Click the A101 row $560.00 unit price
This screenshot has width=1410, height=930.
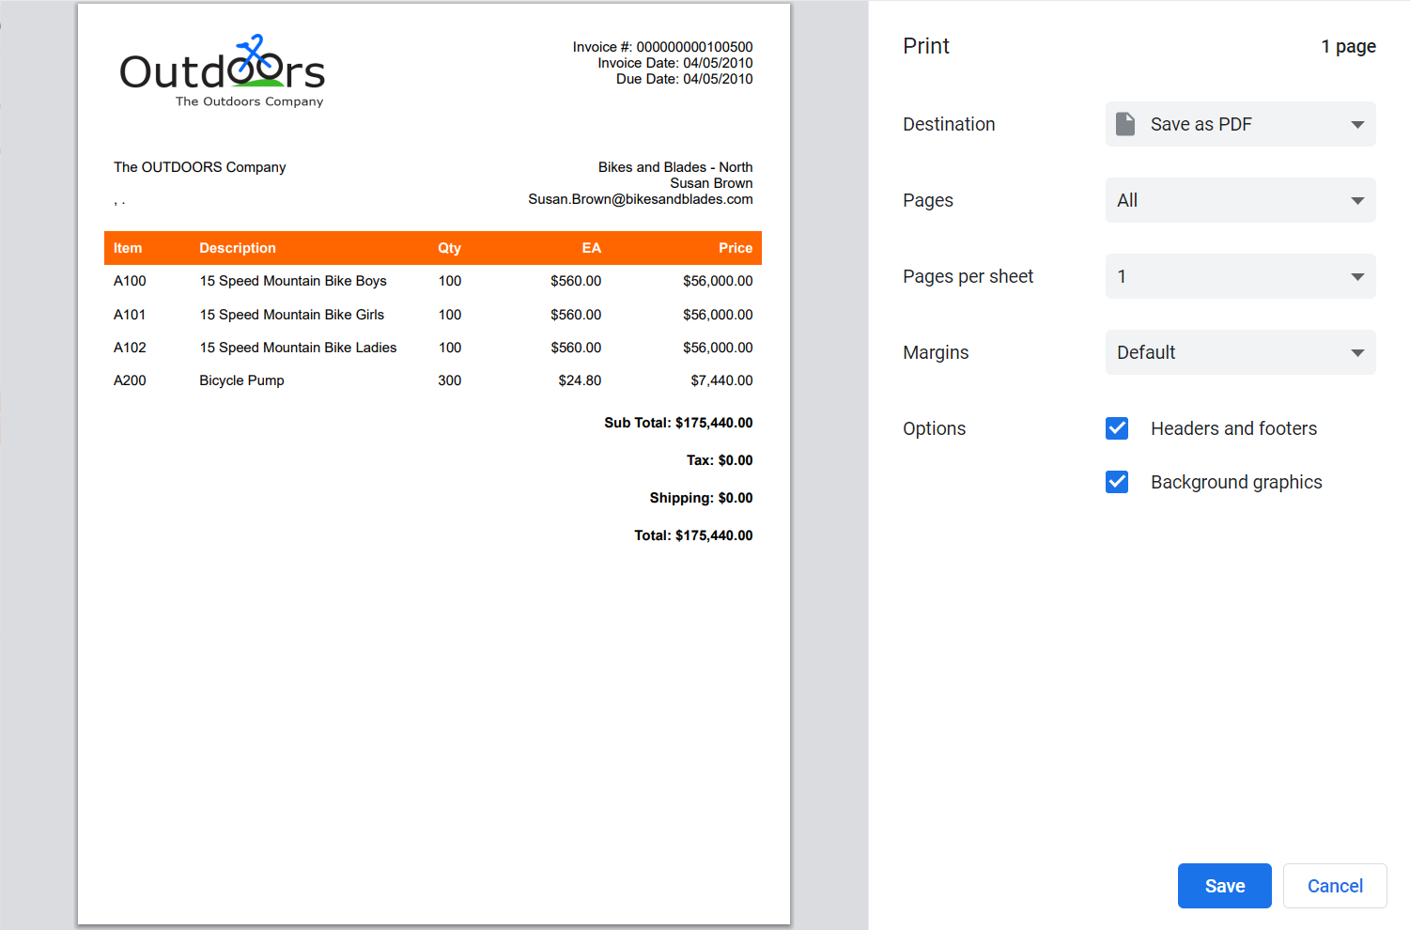576,315
